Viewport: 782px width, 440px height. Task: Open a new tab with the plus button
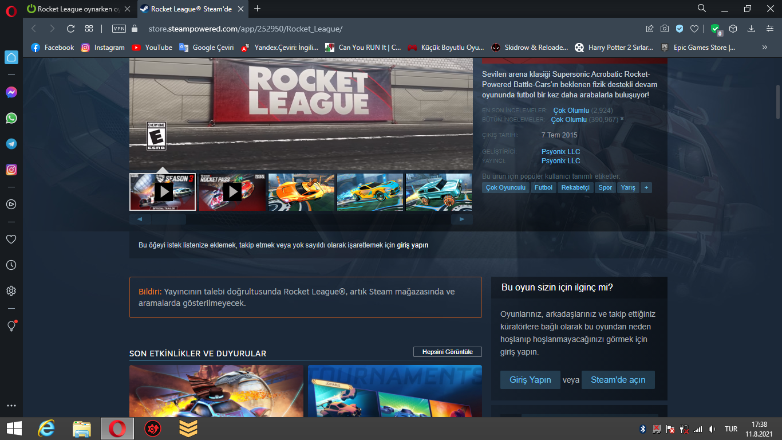(258, 9)
